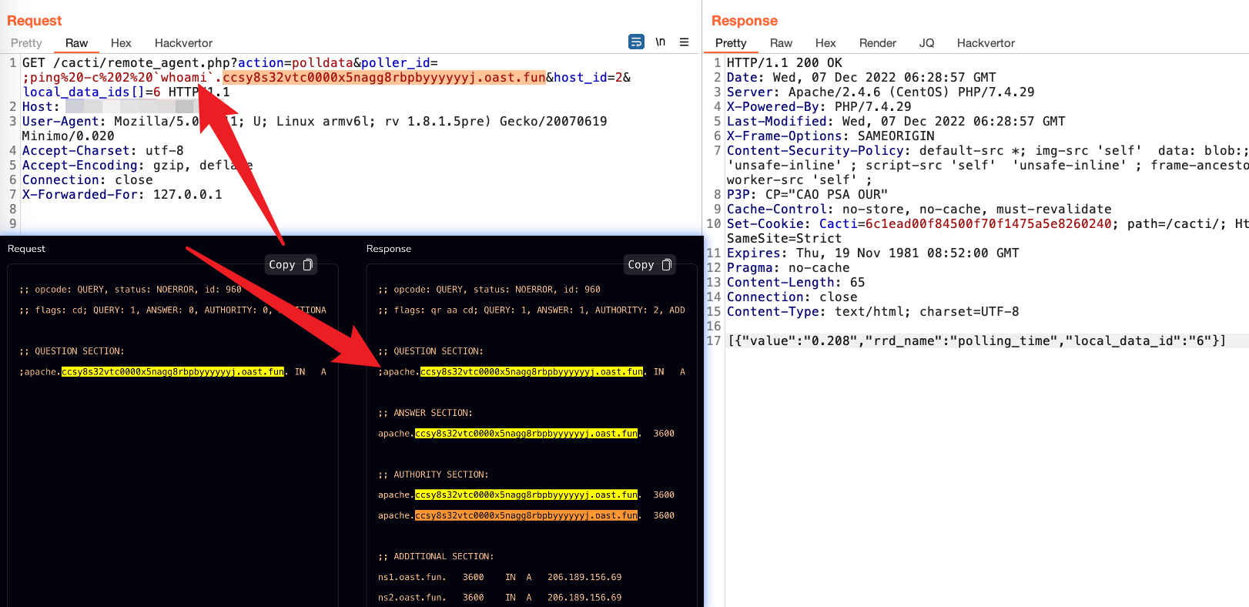Click the Pragma: no-cache header
This screenshot has height=607, width=1249.
click(788, 267)
